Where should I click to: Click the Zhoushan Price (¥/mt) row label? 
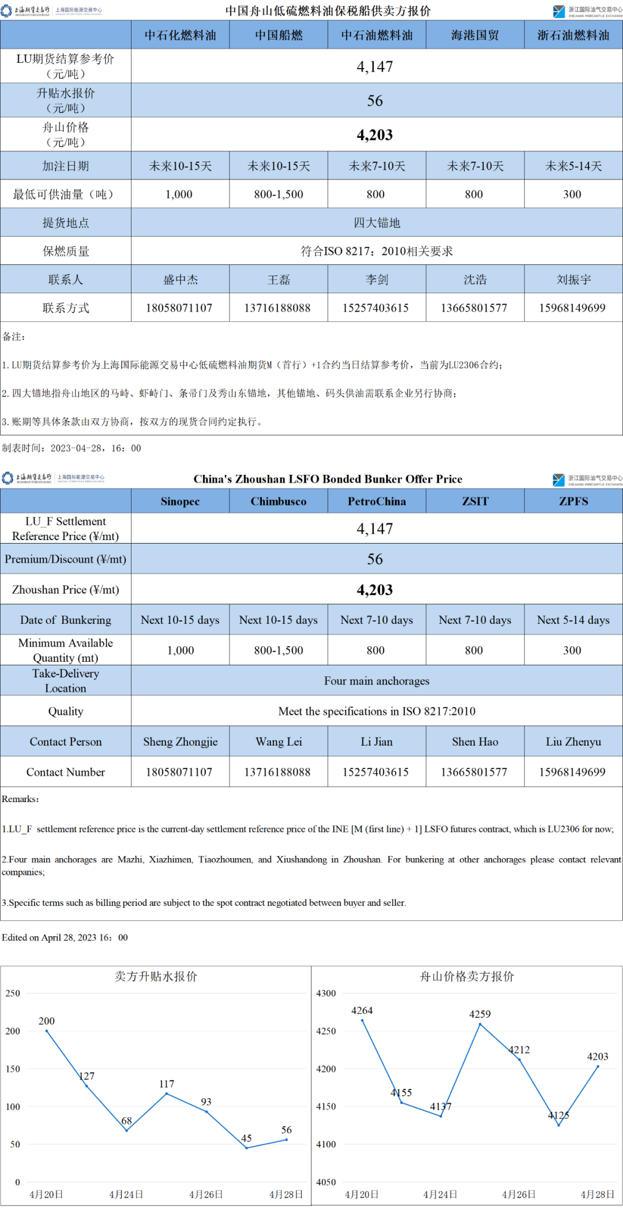(x=66, y=590)
